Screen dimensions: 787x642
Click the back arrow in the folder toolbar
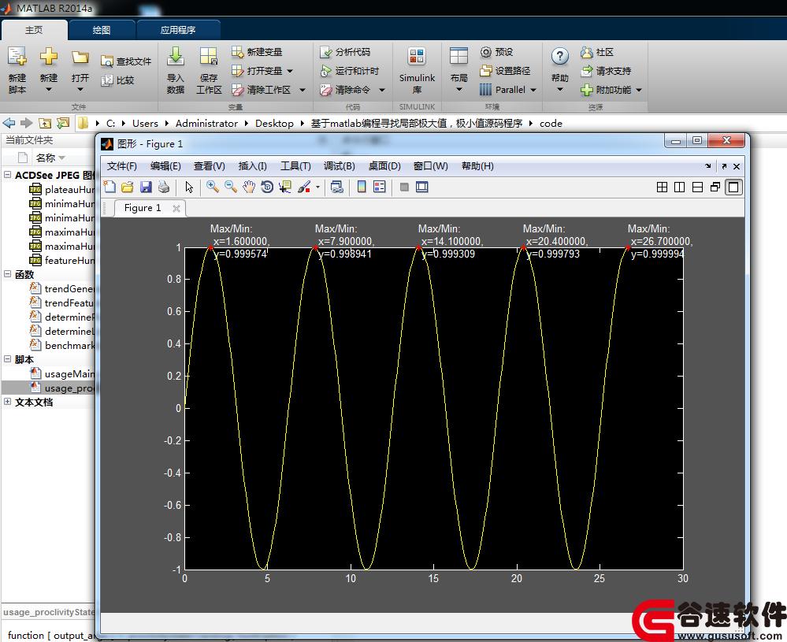tap(9, 123)
